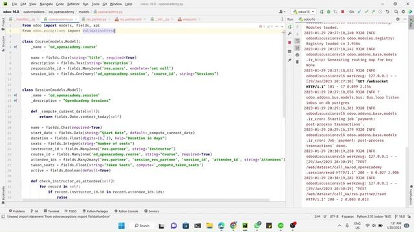
Task: Toggle scroll to end in Run console
Action: tap(298, 48)
